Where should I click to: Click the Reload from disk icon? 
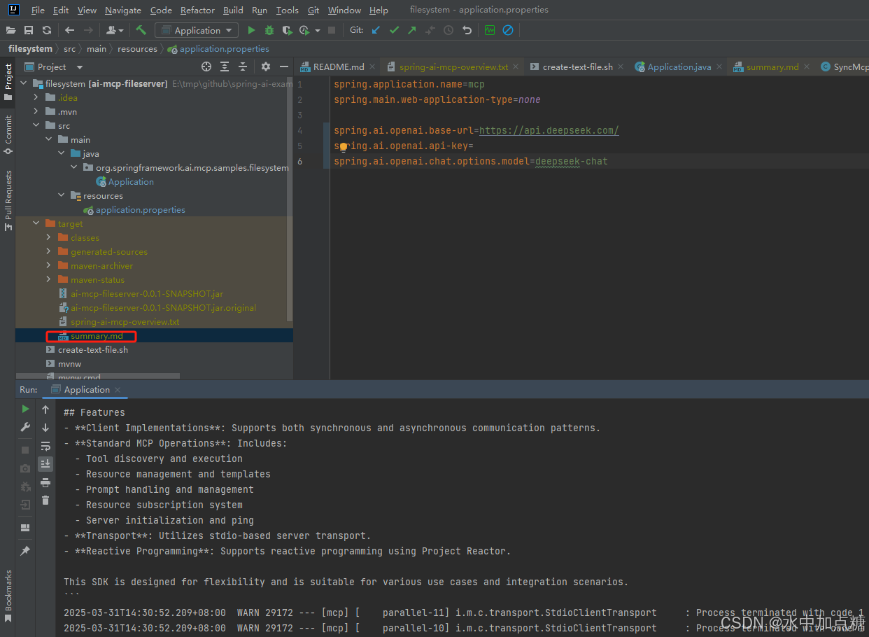tap(47, 30)
